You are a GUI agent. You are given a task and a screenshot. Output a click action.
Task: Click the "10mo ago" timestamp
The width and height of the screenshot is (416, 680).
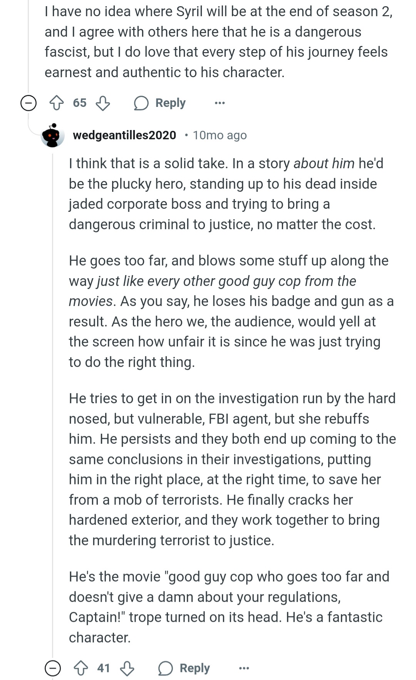[220, 135]
